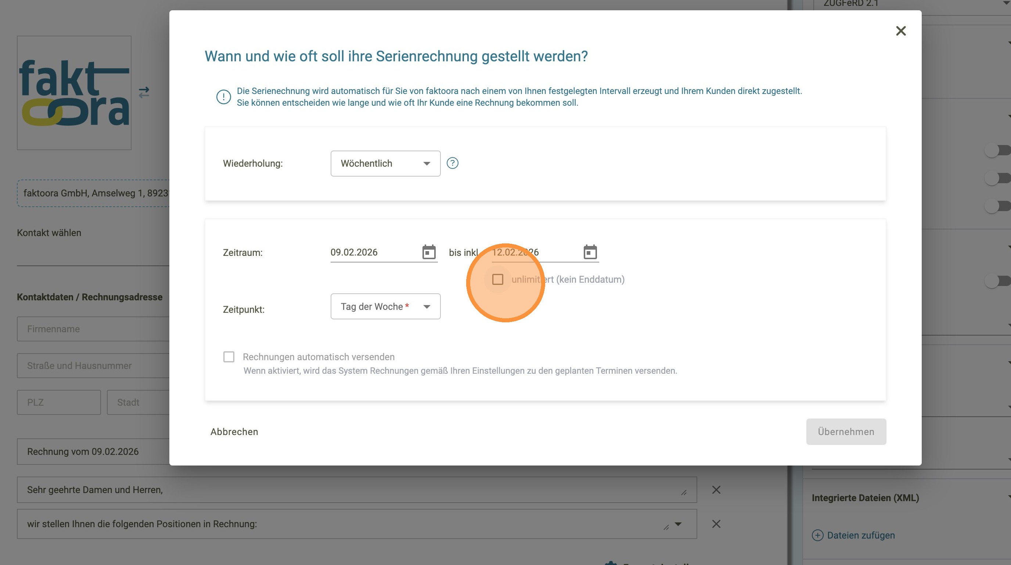Image resolution: width=1011 pixels, height=565 pixels.
Task: Open the 'Tag der Woche' dropdown
Action: tap(385, 307)
